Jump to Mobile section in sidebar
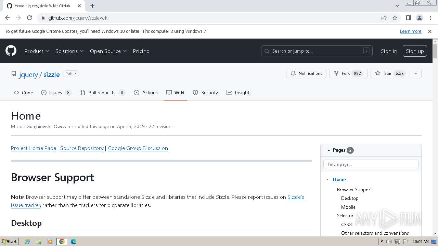The width and height of the screenshot is (438, 246). click(348, 207)
